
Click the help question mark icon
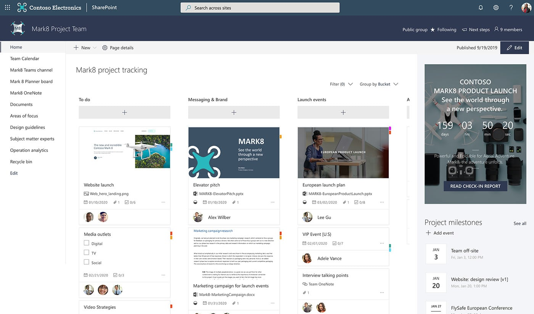click(x=511, y=8)
